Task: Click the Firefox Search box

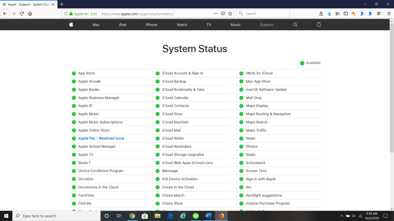Action: (x=263, y=13)
